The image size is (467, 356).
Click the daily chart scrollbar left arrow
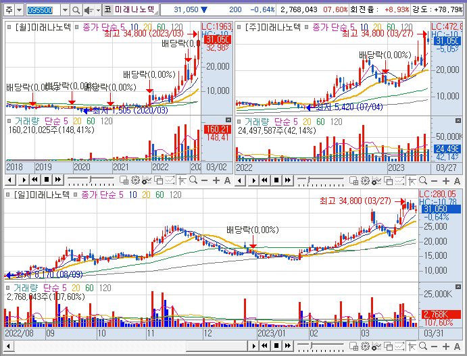pyautogui.click(x=9, y=346)
